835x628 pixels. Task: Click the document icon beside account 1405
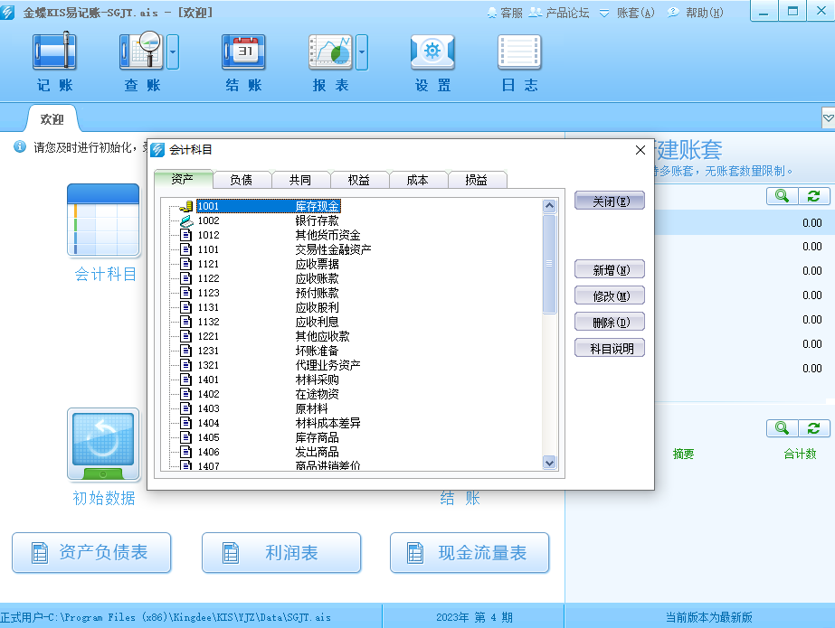[185, 437]
